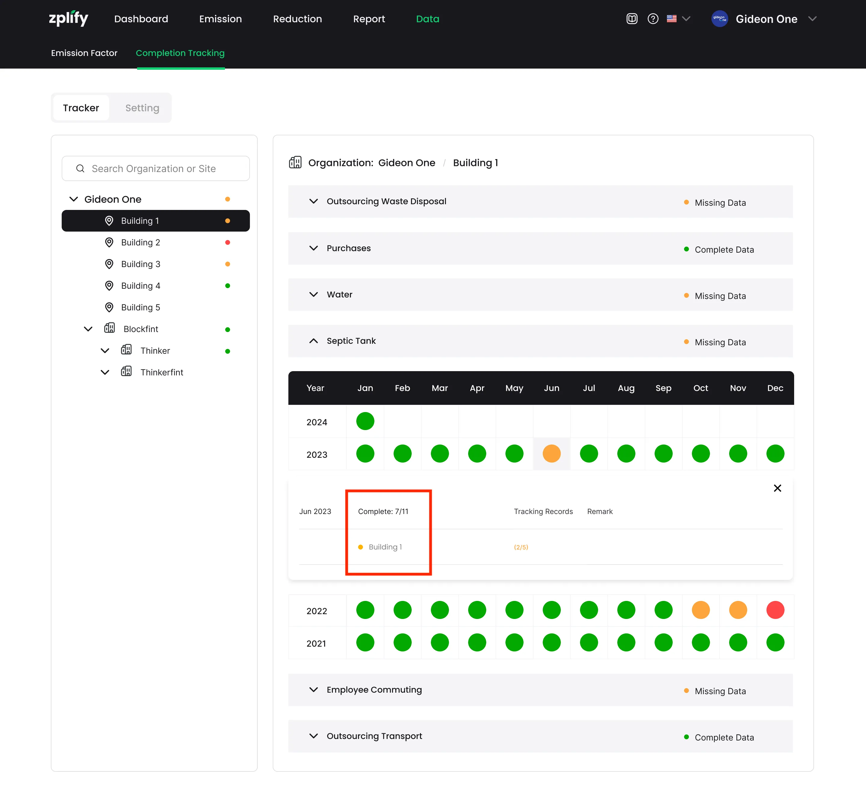Viewport: 866px width, 791px height.
Task: Open the Emission menu
Action: coord(220,19)
